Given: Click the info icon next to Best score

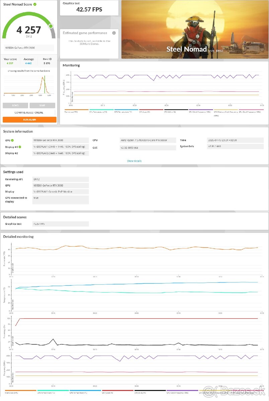Looking at the screenshot, I should click(x=51, y=59).
